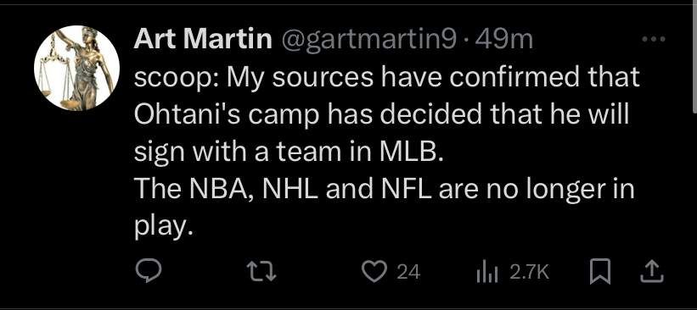Open the @gartmartin9 handle link
This screenshot has height=310, width=697.
tap(368, 40)
